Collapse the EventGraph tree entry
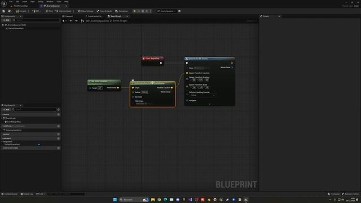Viewport: 361px width, 203px height. pos(2,118)
